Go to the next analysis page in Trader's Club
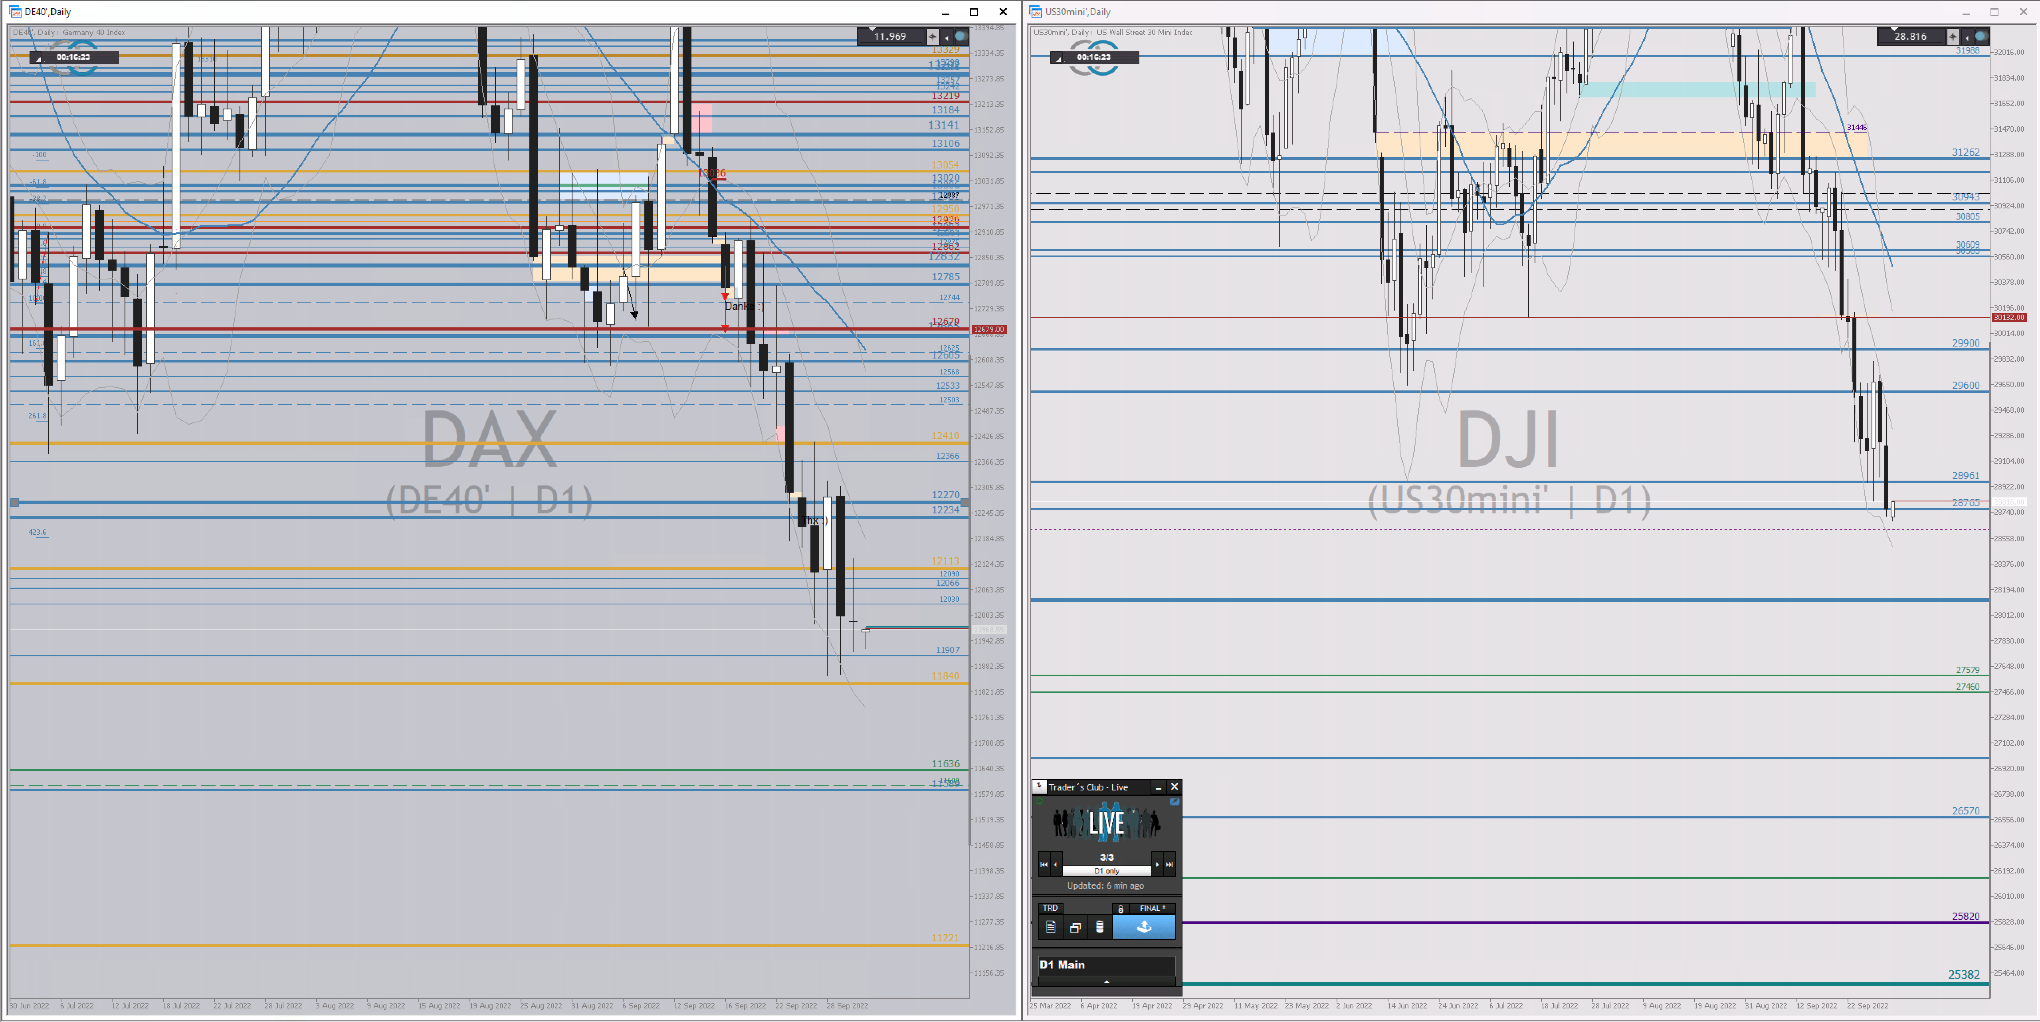The image size is (2040, 1022). click(x=1157, y=864)
